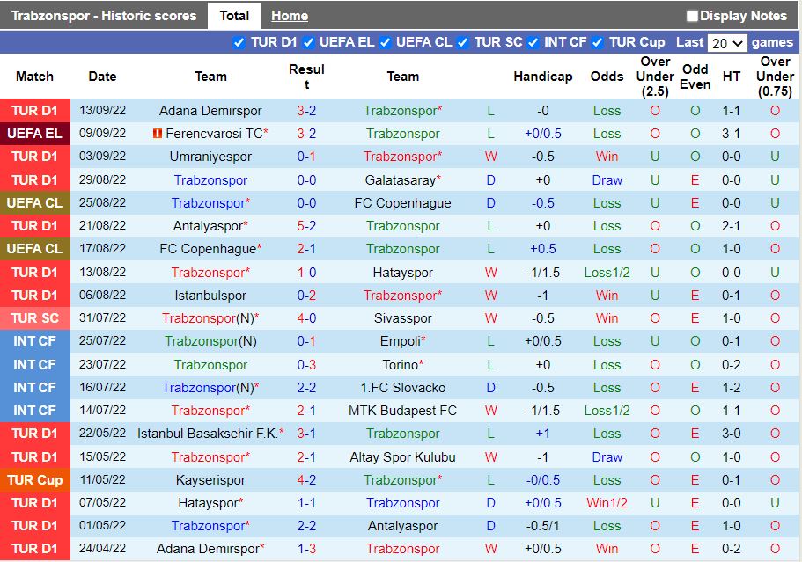Select the TUR Cup badge on the Kayserispor row
This screenshot has width=802, height=562.
[x=35, y=479]
